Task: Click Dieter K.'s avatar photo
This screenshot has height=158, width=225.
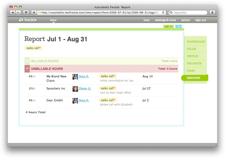Action: tap(75, 89)
